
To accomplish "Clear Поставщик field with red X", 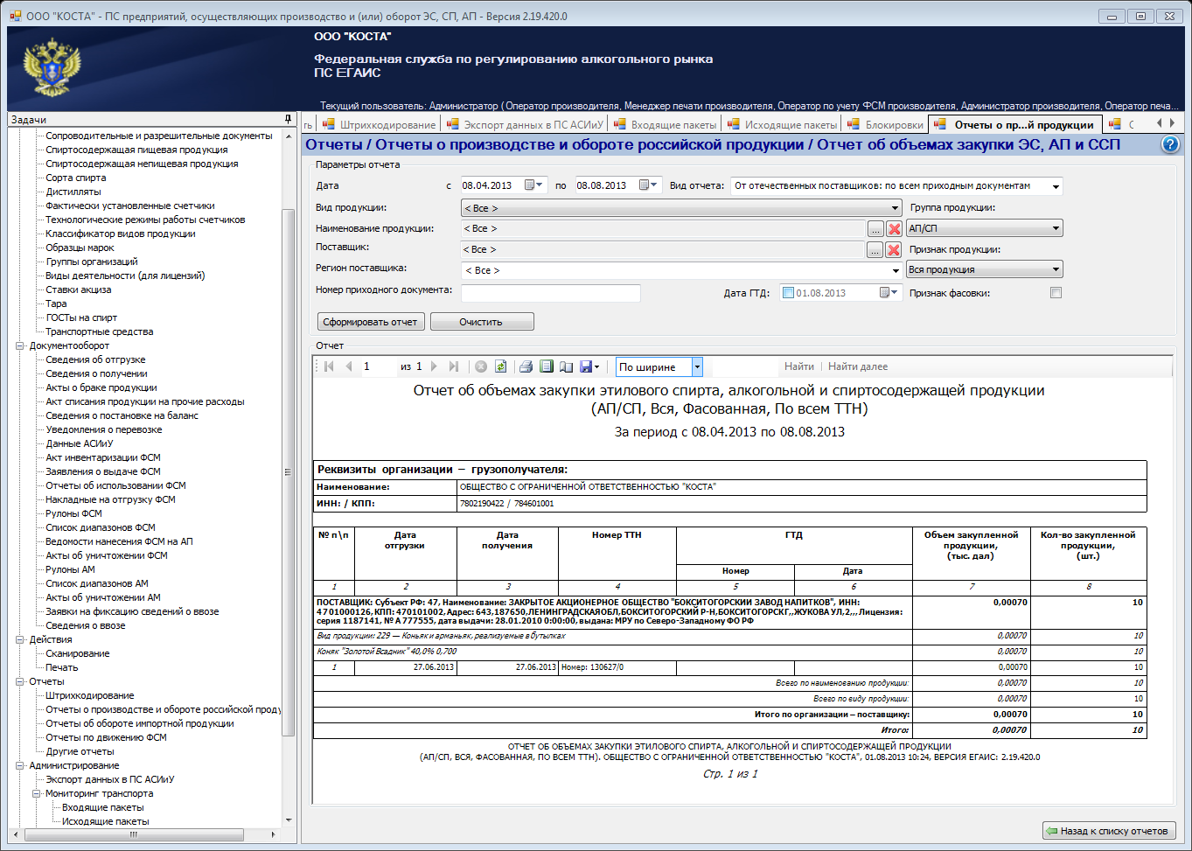I will [894, 249].
